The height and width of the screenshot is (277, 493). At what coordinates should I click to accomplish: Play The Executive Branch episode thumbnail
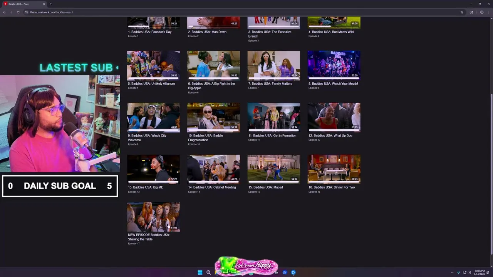pos(273,22)
